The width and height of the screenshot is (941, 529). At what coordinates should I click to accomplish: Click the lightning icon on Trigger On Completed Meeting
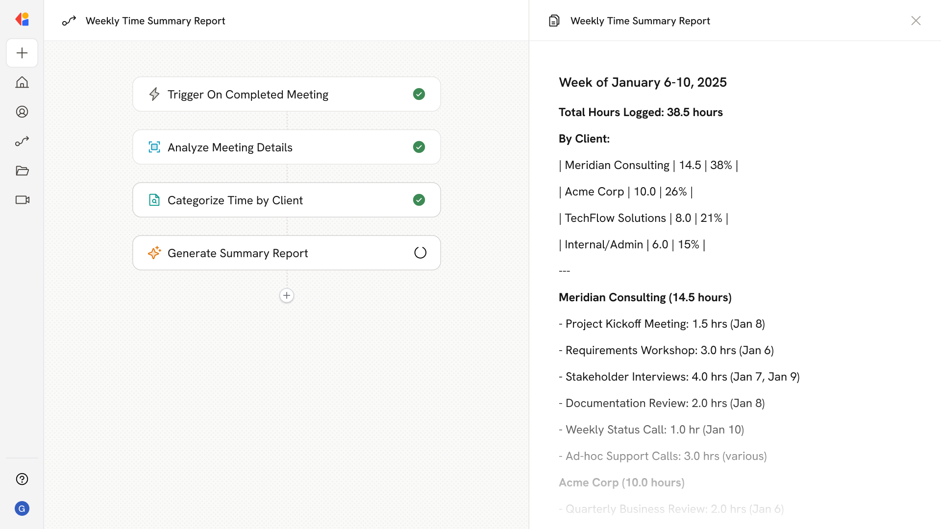pyautogui.click(x=154, y=94)
